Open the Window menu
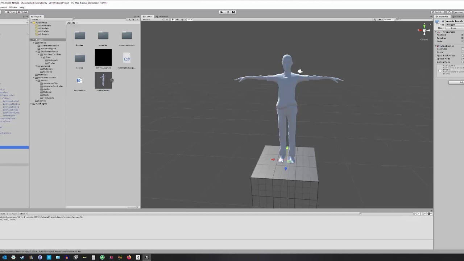This screenshot has height=261, width=464. pyautogui.click(x=13, y=7)
